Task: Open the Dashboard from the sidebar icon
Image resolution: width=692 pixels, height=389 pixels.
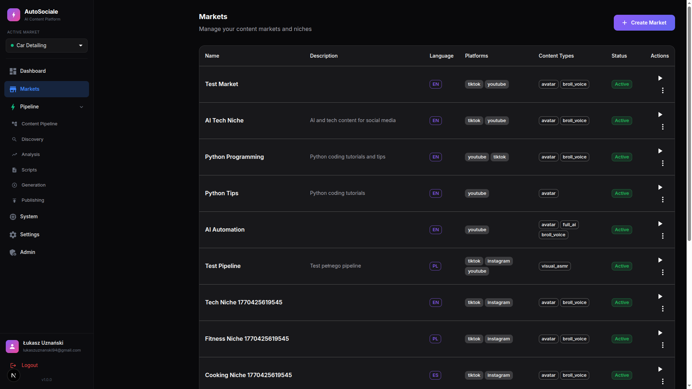Action: click(x=13, y=71)
